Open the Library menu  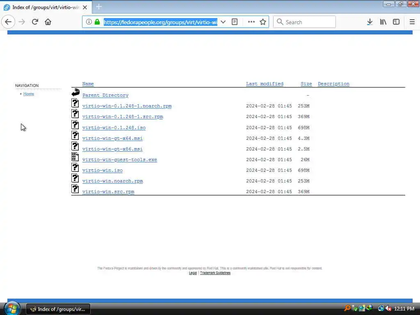383,22
